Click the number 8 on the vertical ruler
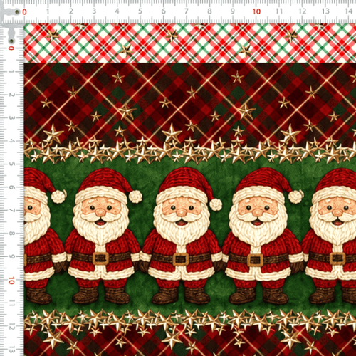 coord(11,234)
